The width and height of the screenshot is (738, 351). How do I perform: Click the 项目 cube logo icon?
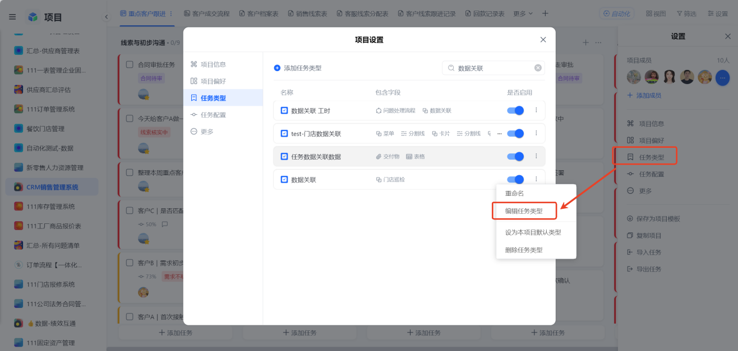pos(33,17)
